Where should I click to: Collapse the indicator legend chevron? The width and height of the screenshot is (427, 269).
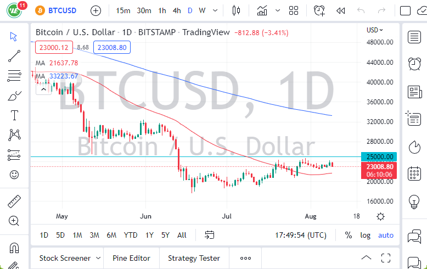[43, 88]
